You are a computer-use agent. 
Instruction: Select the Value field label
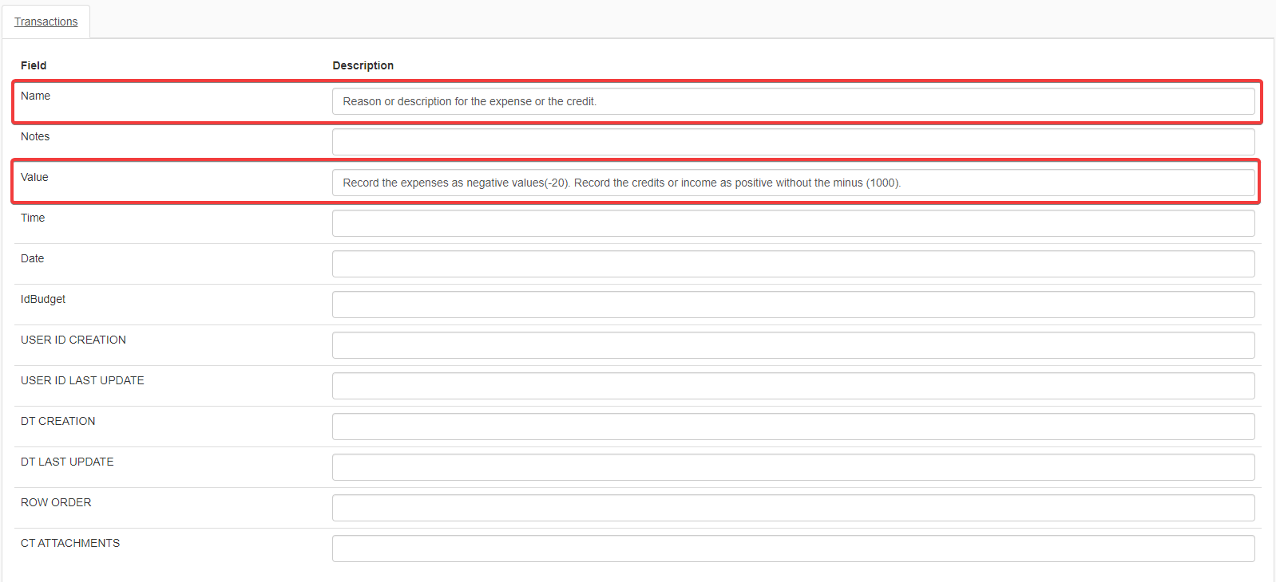pyautogui.click(x=34, y=177)
